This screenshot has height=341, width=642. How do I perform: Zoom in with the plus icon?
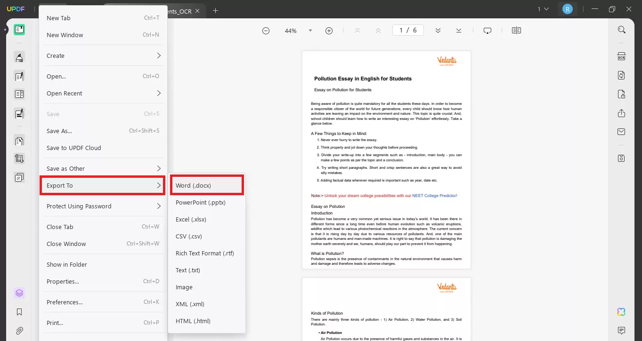[329, 31]
